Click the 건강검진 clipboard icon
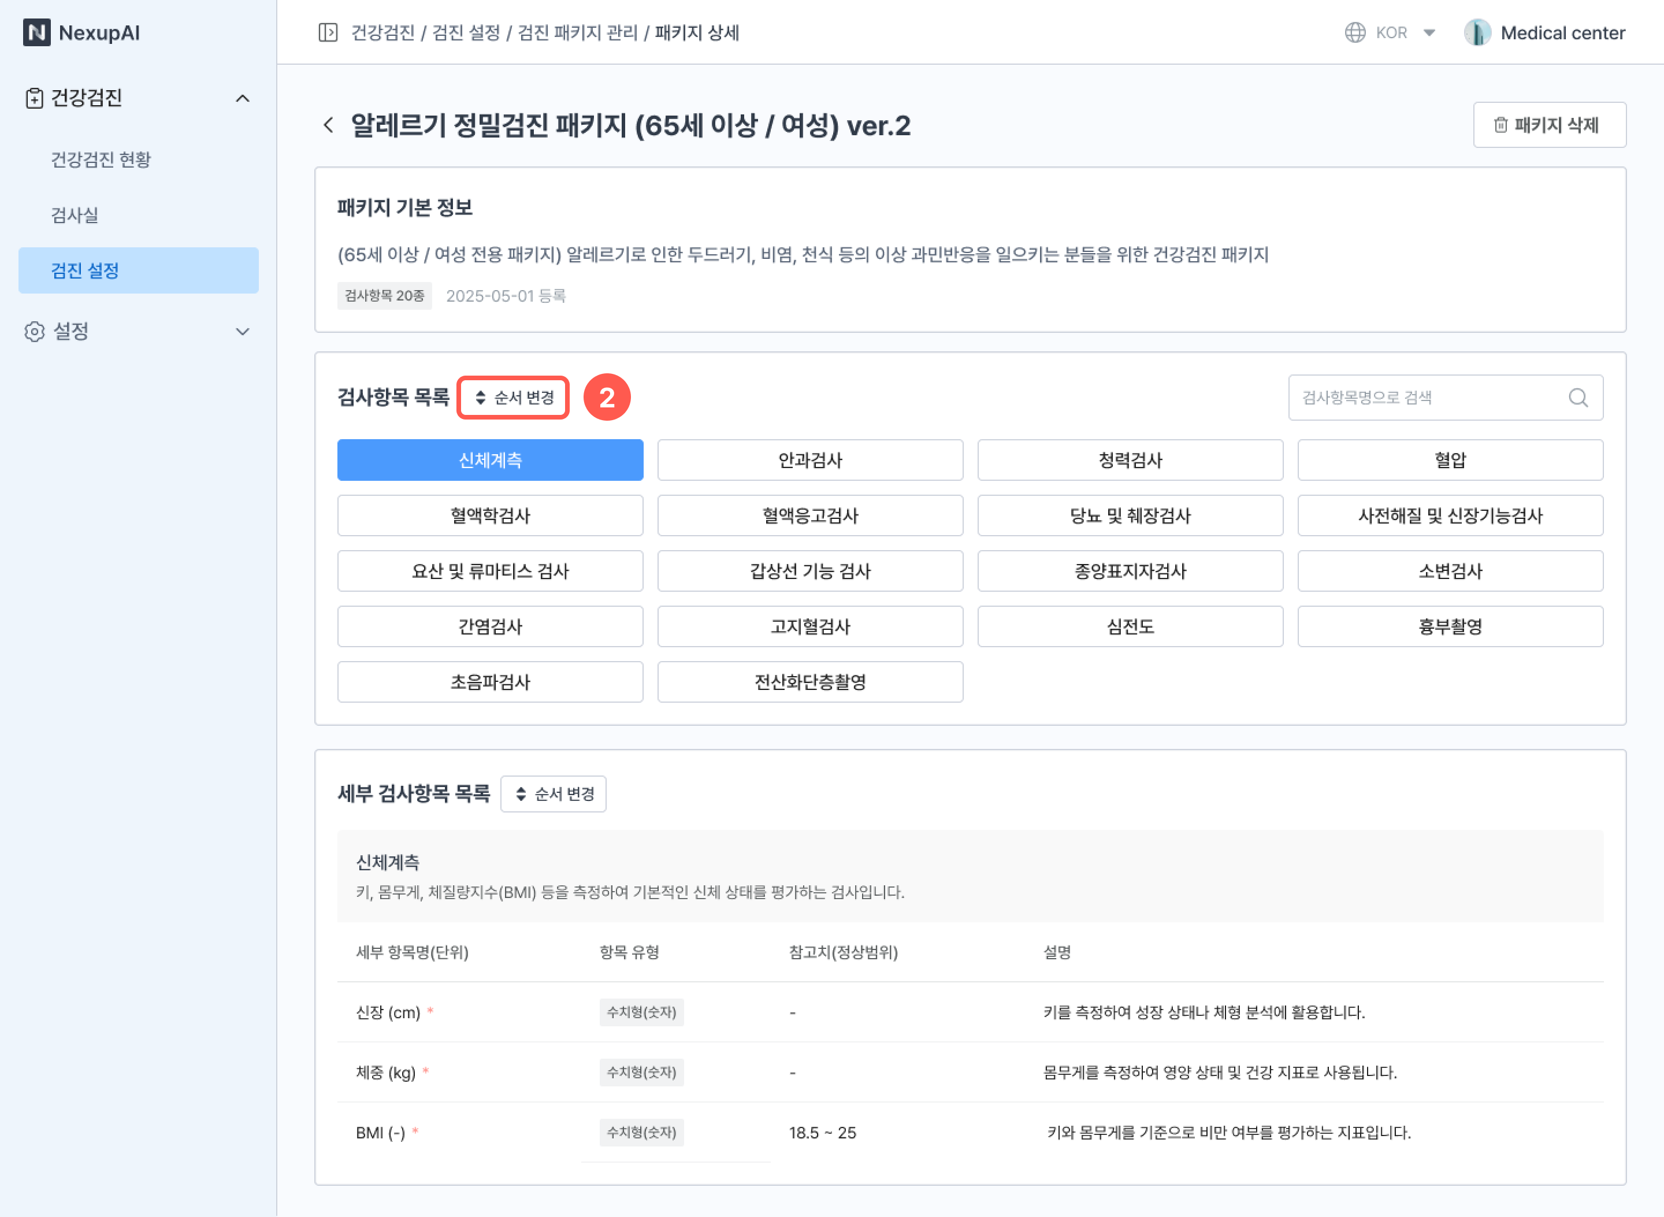1664x1217 pixels. 34,98
